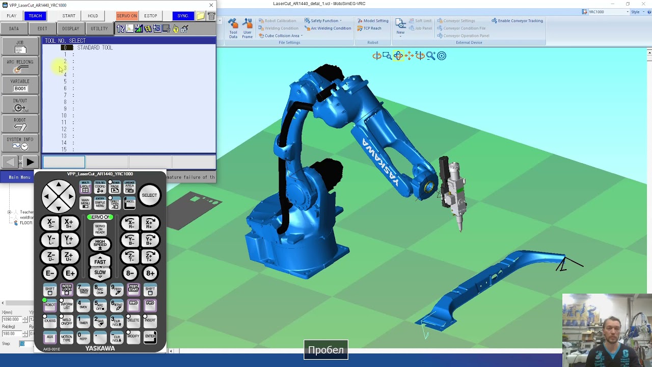Open the SYSTEM INFO pendant menu
Viewport: 652px width, 367px height.
(x=20, y=143)
